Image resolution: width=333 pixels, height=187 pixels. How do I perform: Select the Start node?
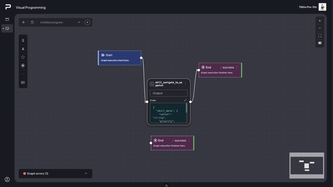119,58
